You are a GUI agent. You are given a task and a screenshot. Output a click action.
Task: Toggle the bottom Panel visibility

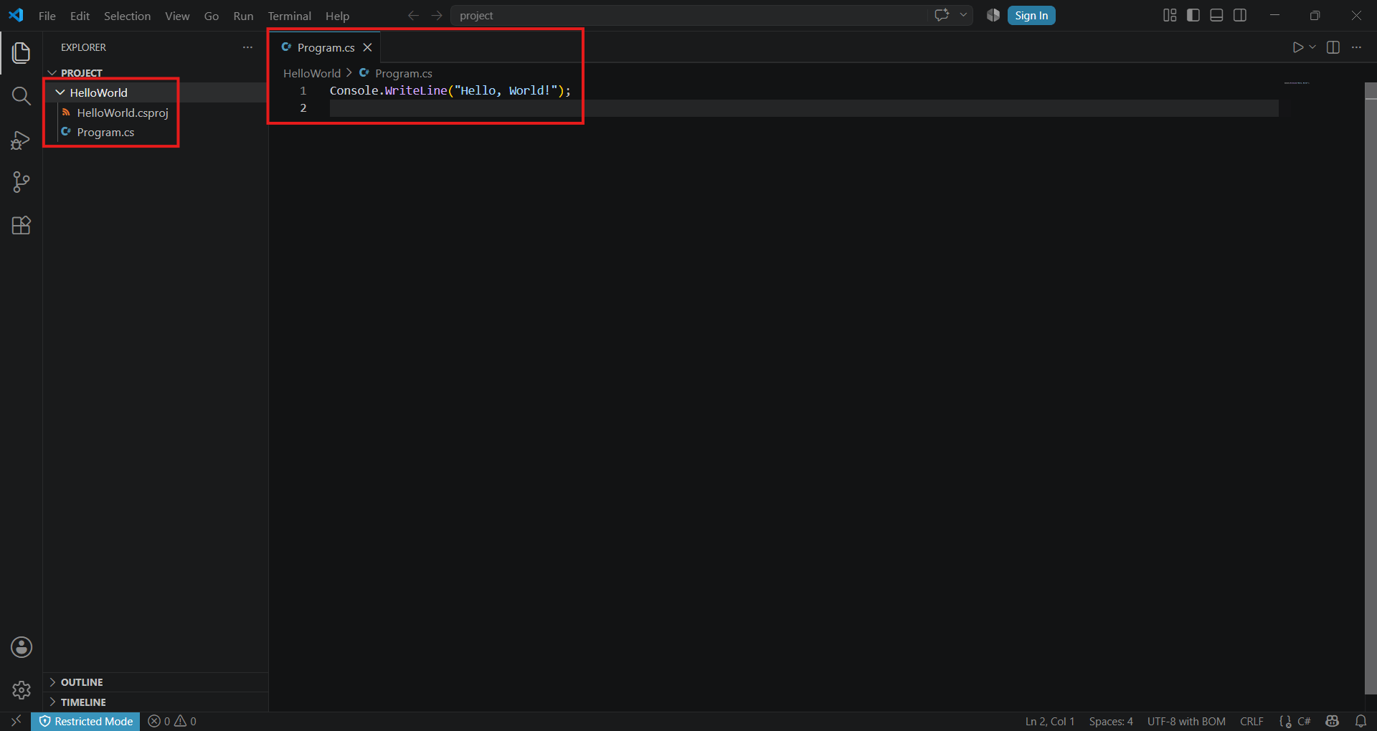[x=1216, y=15]
